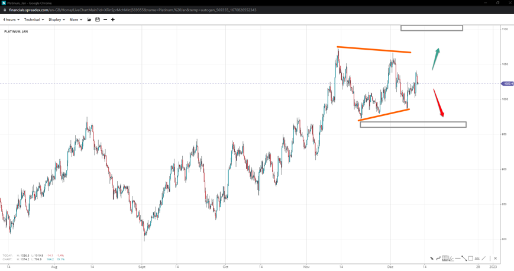Choose the rectangle drawing tool

471,259
